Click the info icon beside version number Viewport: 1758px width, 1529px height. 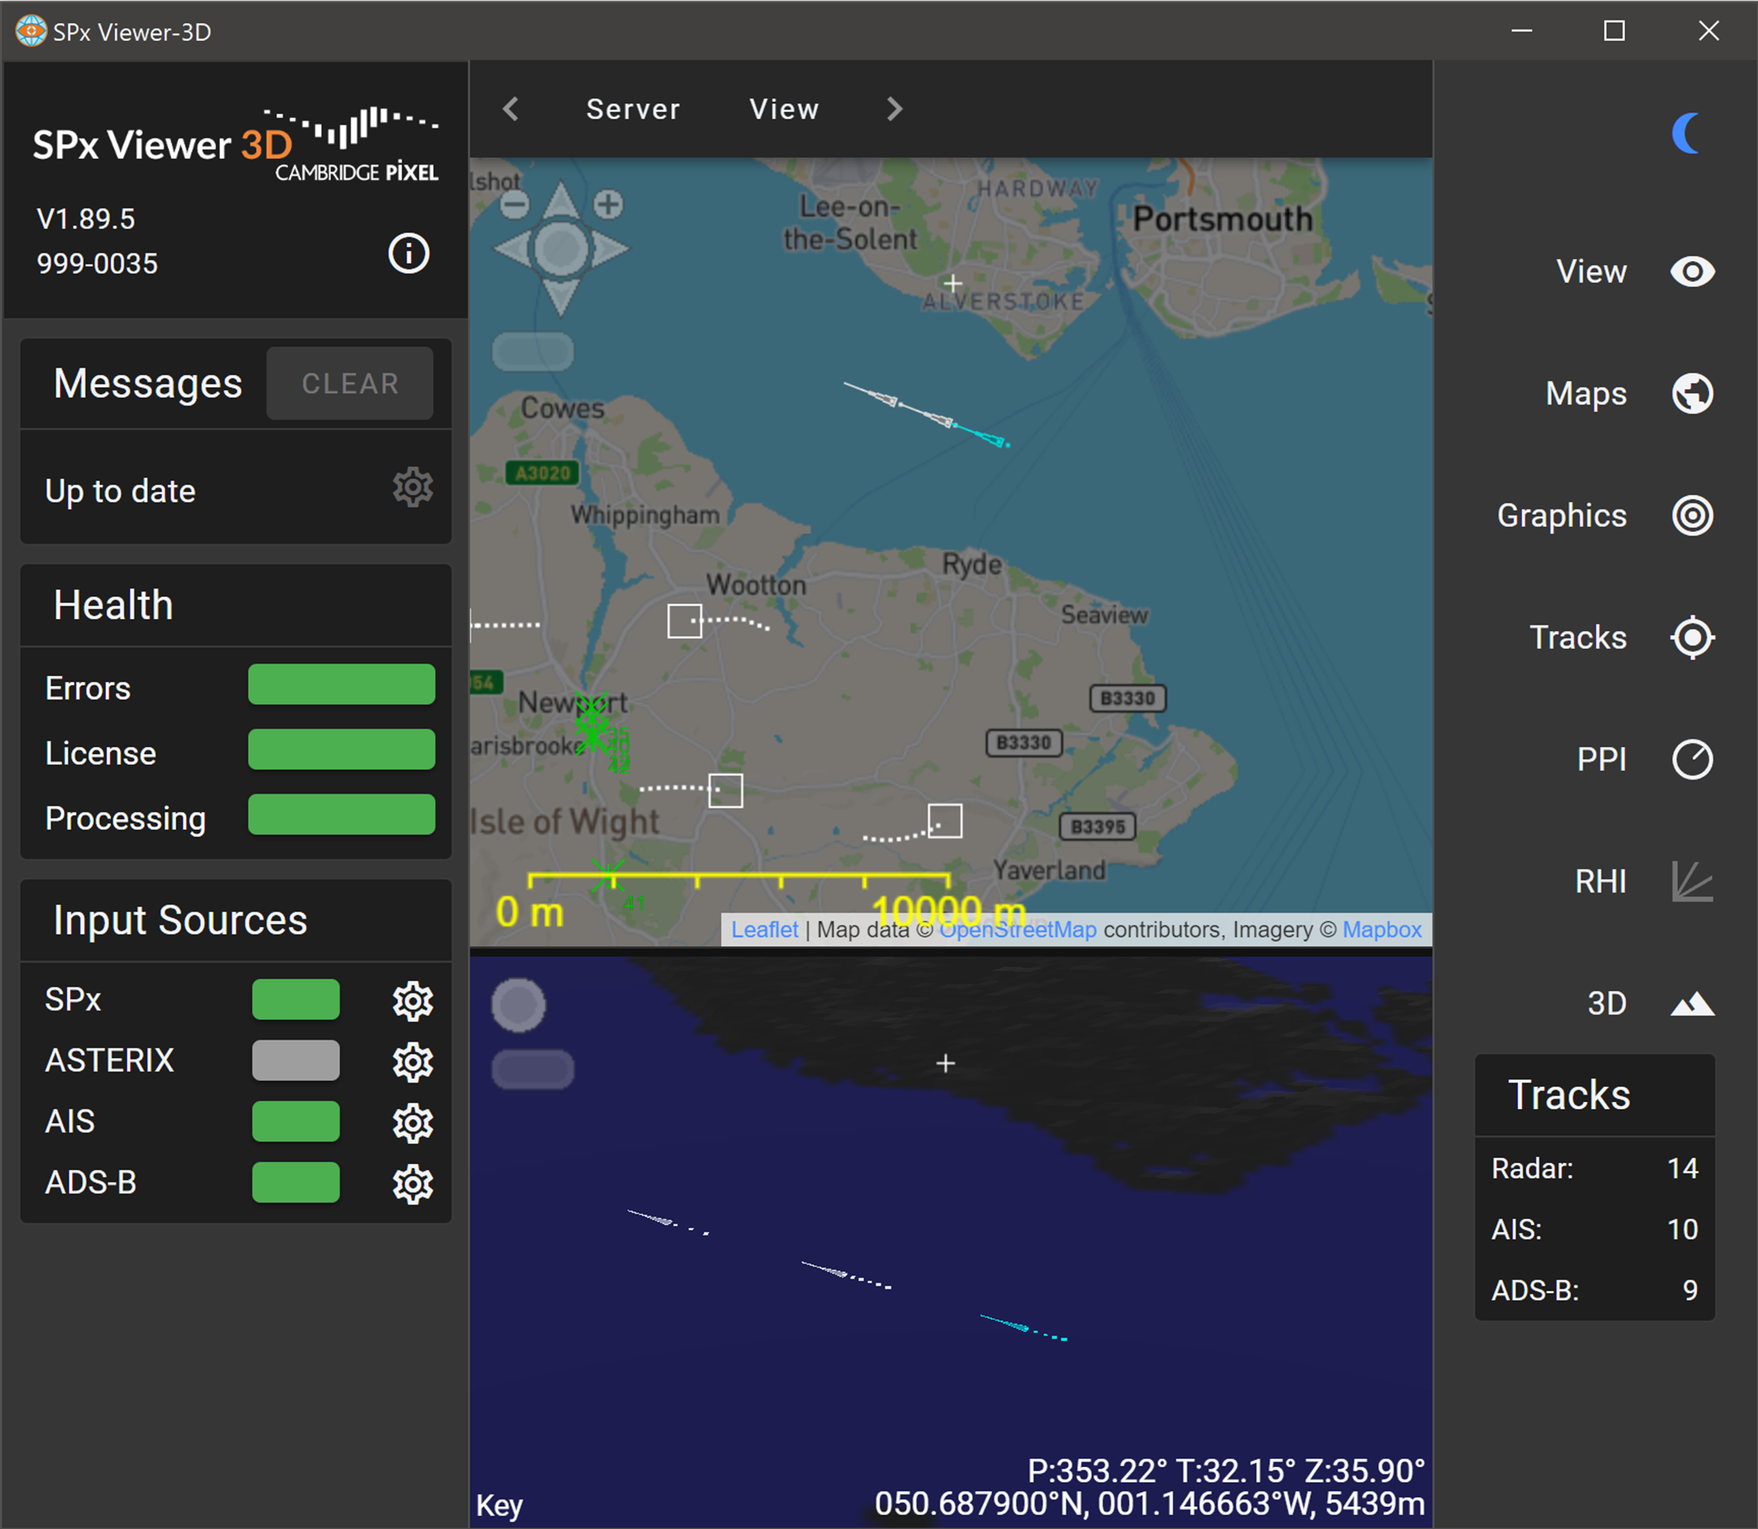point(408,253)
